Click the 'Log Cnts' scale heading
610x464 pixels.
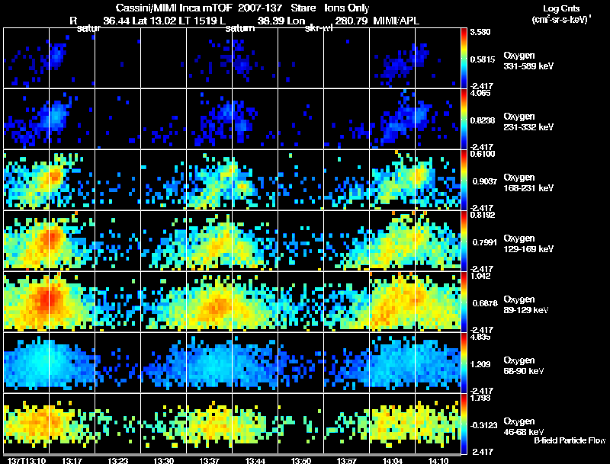(x=561, y=8)
